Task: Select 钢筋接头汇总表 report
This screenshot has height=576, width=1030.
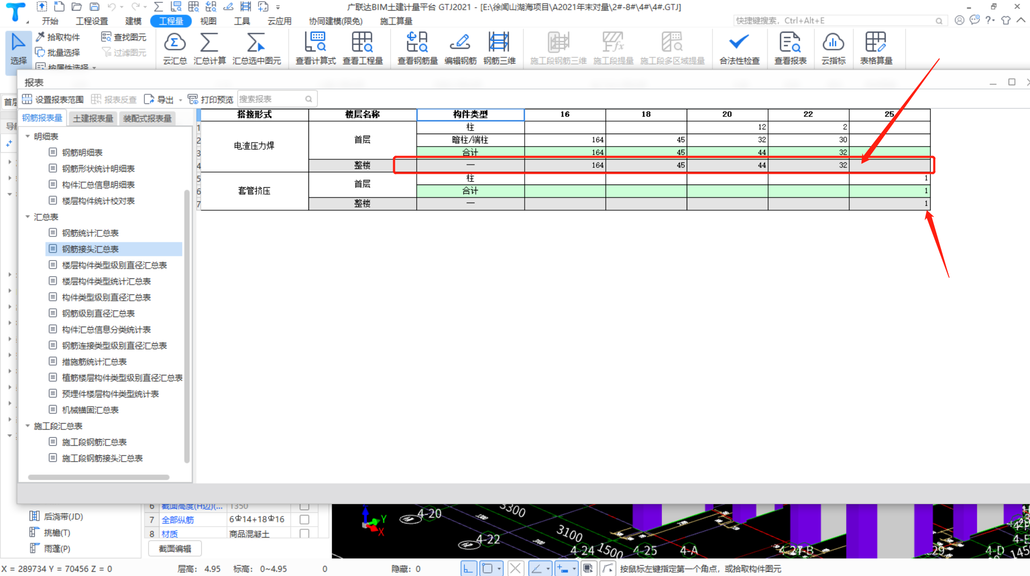Action: pos(114,249)
